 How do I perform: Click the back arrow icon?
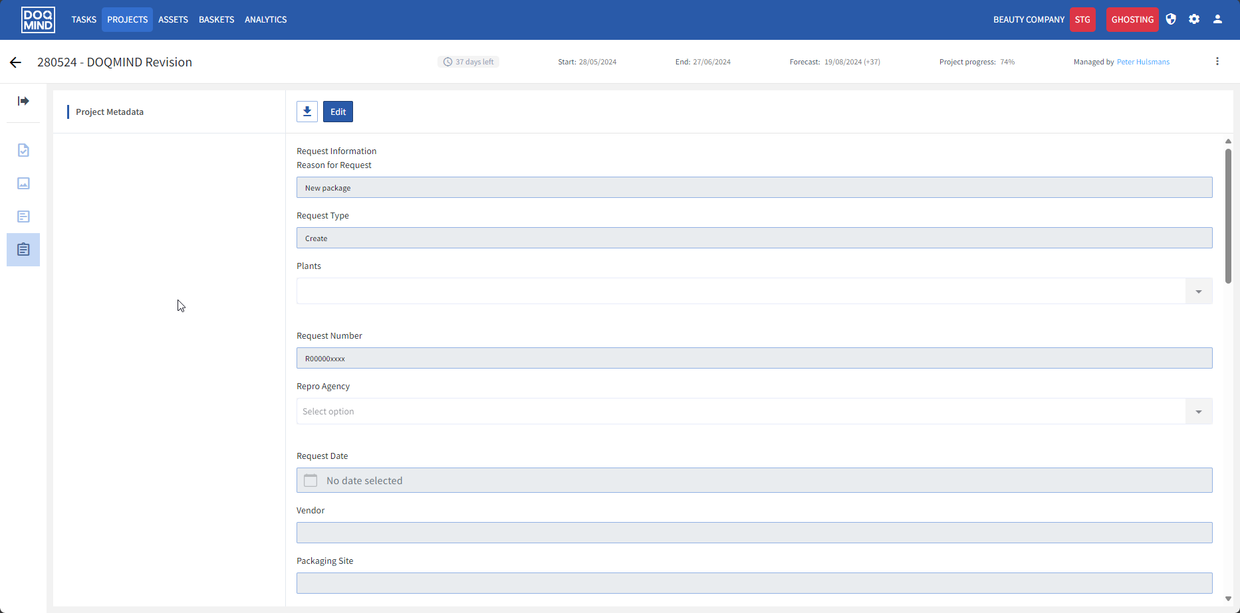coord(16,62)
